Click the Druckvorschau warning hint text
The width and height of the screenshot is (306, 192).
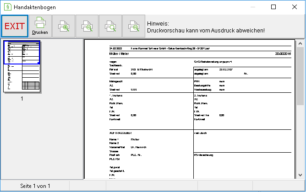pyautogui.click(x=206, y=31)
